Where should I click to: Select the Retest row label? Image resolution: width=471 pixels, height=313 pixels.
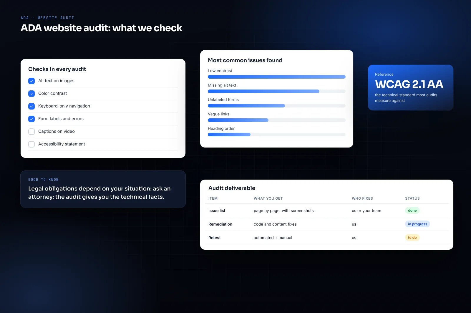pyautogui.click(x=214, y=238)
